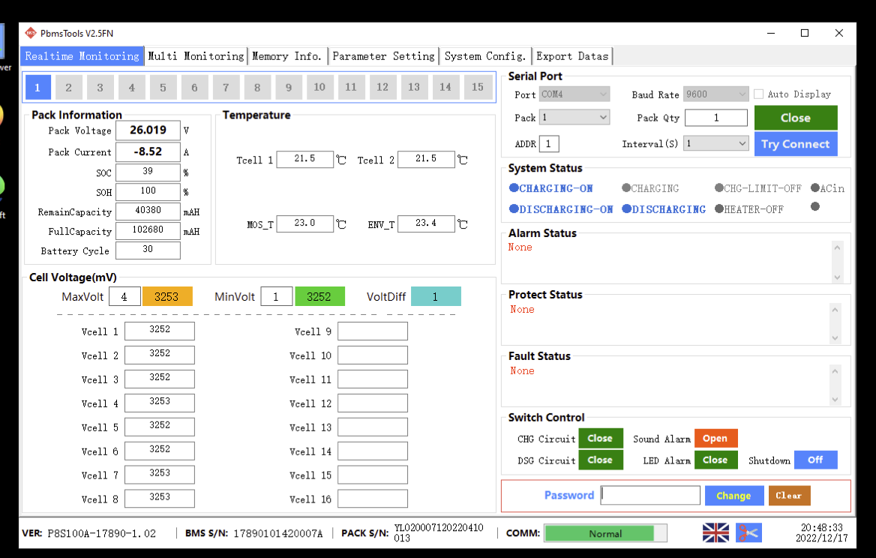This screenshot has height=558, width=876.
Task: Click the VER P8S100A-17890-1.02 text
Action: coord(102,533)
